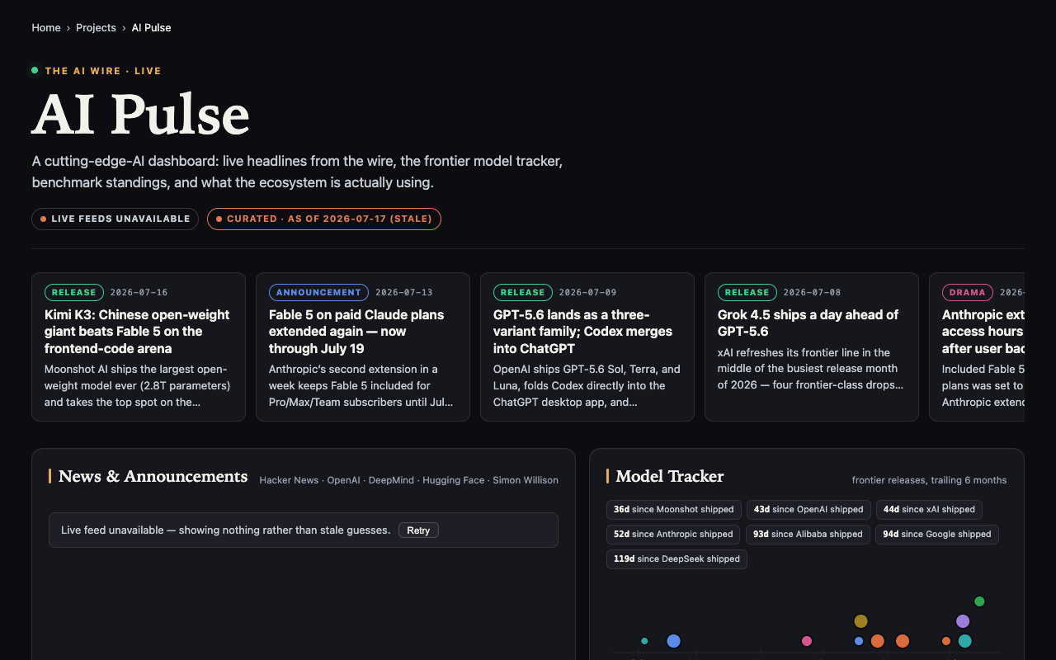
Task: Click the purple release dot in the tracker chart
Action: [963, 621]
